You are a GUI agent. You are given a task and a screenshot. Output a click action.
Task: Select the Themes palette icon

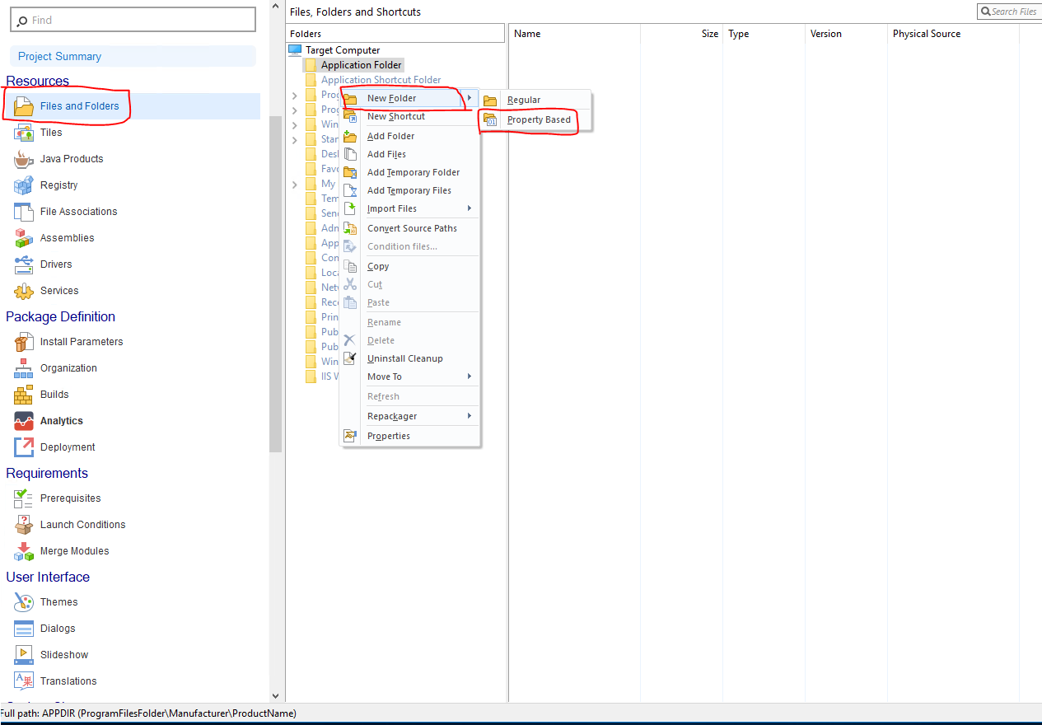coord(24,602)
